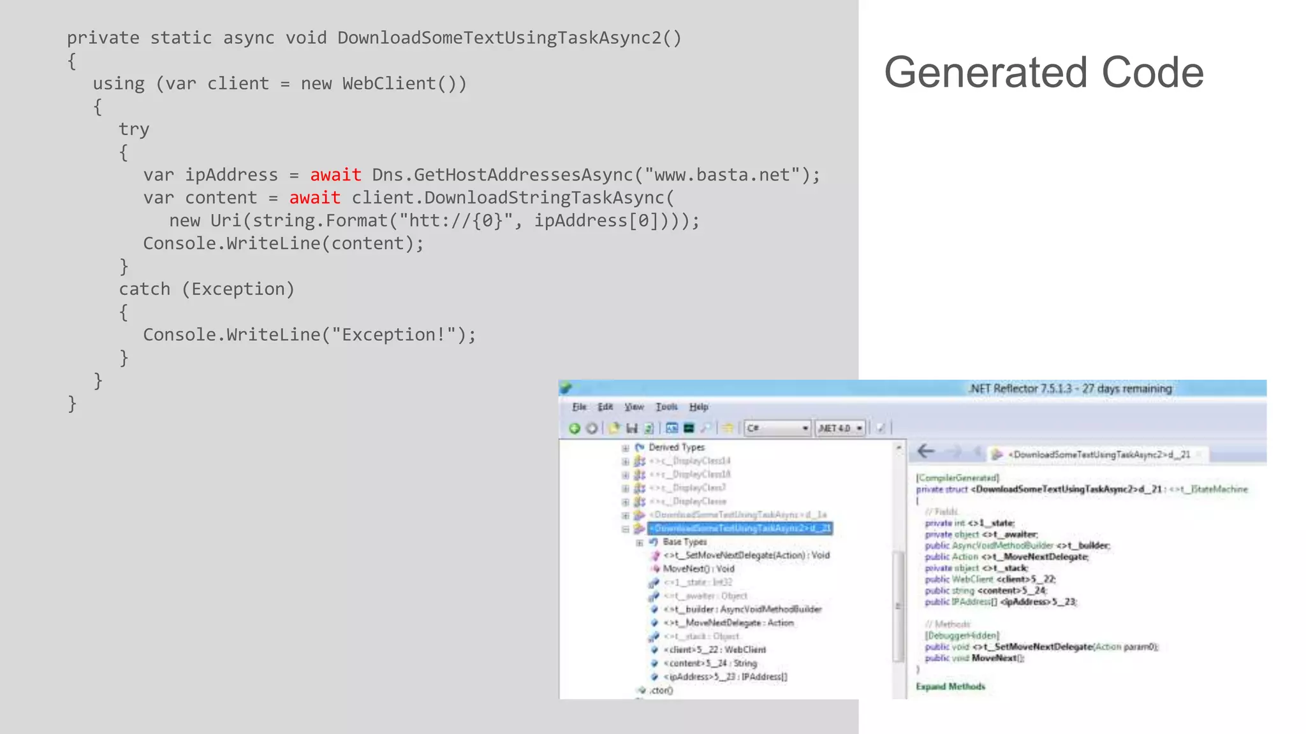Collapse the selected DownloadSomeTextUsingTaskAsync2 d__21 node
The height and width of the screenshot is (734, 1306).
[626, 529]
